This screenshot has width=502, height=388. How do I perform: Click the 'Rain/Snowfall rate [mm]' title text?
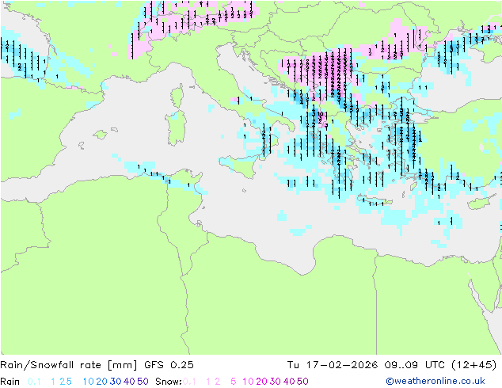pyautogui.click(x=69, y=365)
